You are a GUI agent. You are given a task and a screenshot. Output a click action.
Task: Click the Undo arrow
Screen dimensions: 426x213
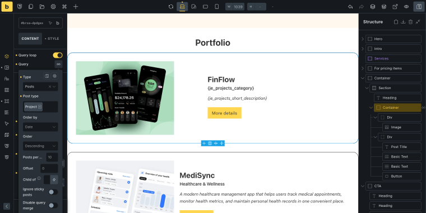tap(350, 7)
